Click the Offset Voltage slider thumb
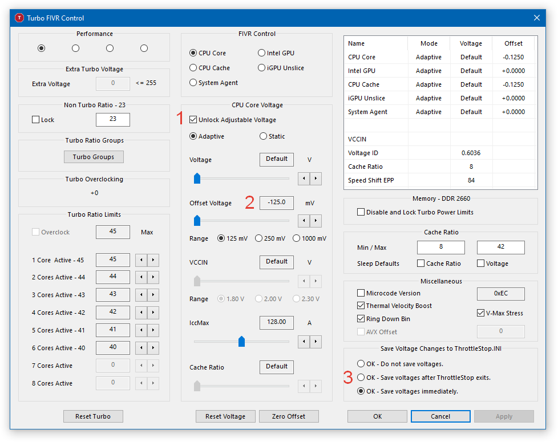Image resolution: width=558 pixels, height=442 pixels. tap(197, 220)
